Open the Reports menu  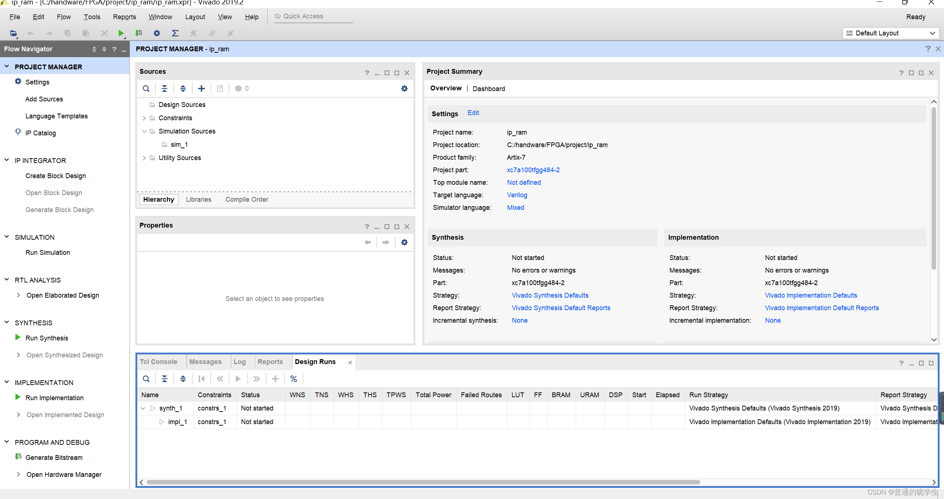(x=124, y=17)
